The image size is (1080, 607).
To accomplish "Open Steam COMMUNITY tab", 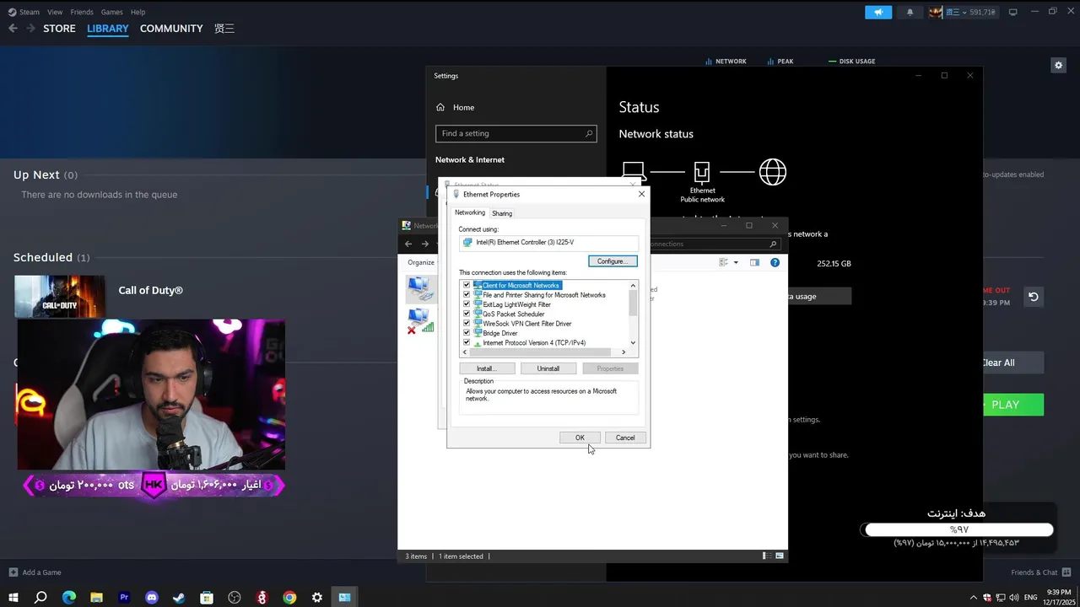I will [171, 28].
